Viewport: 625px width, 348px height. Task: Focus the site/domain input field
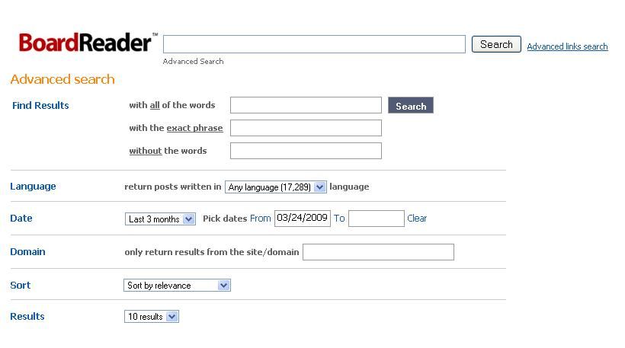(x=378, y=252)
